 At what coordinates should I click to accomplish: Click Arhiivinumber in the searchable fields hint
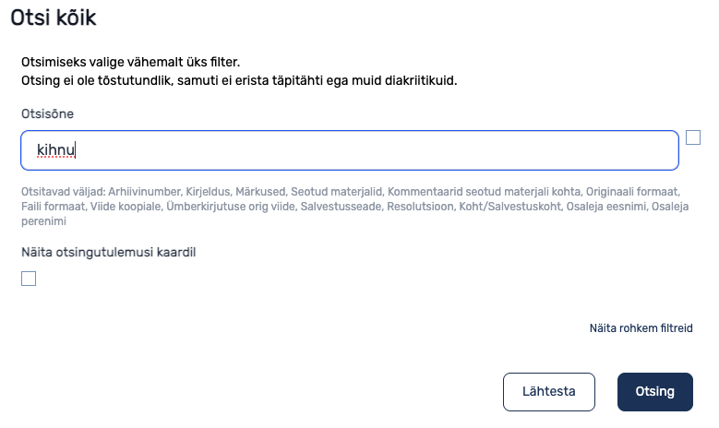144,192
